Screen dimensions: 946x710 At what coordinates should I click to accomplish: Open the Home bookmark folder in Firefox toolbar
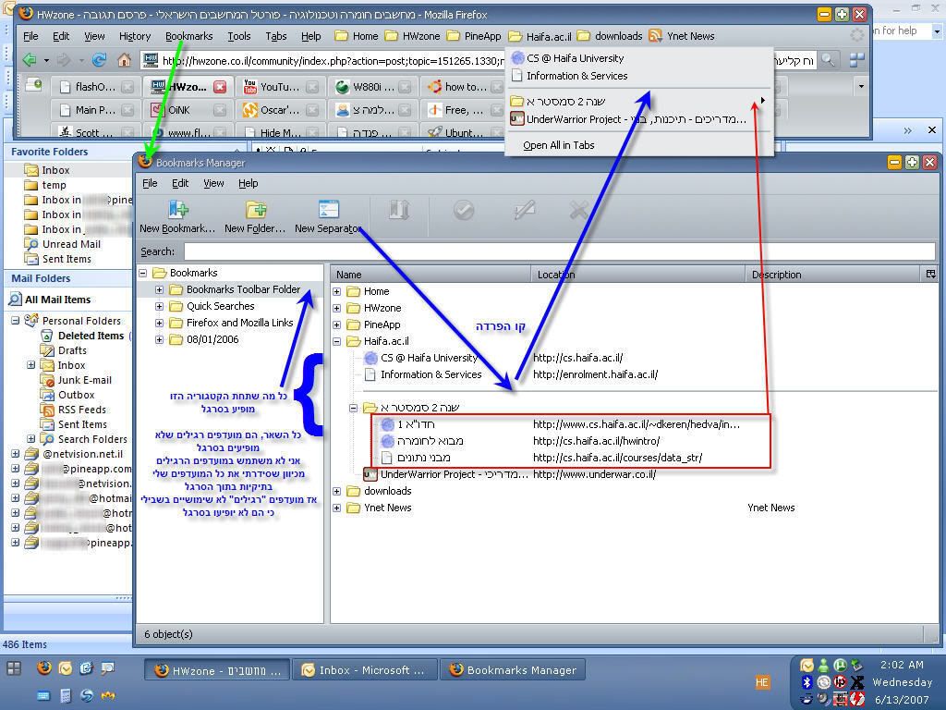click(x=357, y=36)
